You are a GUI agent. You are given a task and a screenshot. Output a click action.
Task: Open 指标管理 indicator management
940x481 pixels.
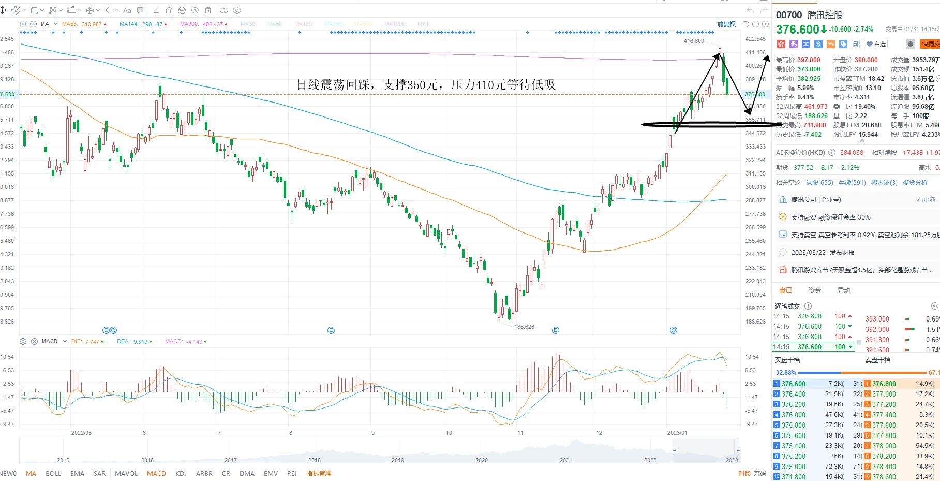[x=319, y=473]
